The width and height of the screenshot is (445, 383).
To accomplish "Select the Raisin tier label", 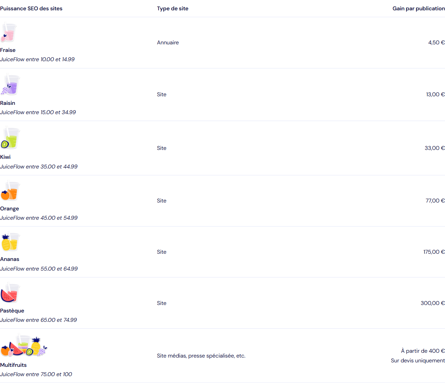I will (x=8, y=103).
